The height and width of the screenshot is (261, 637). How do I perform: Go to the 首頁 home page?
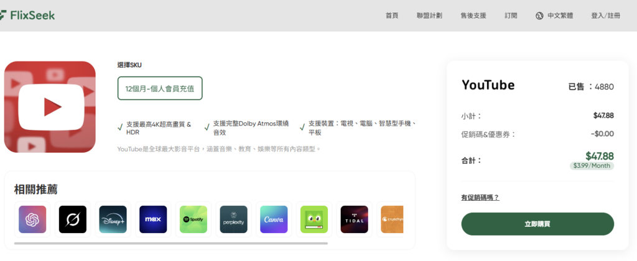click(392, 16)
